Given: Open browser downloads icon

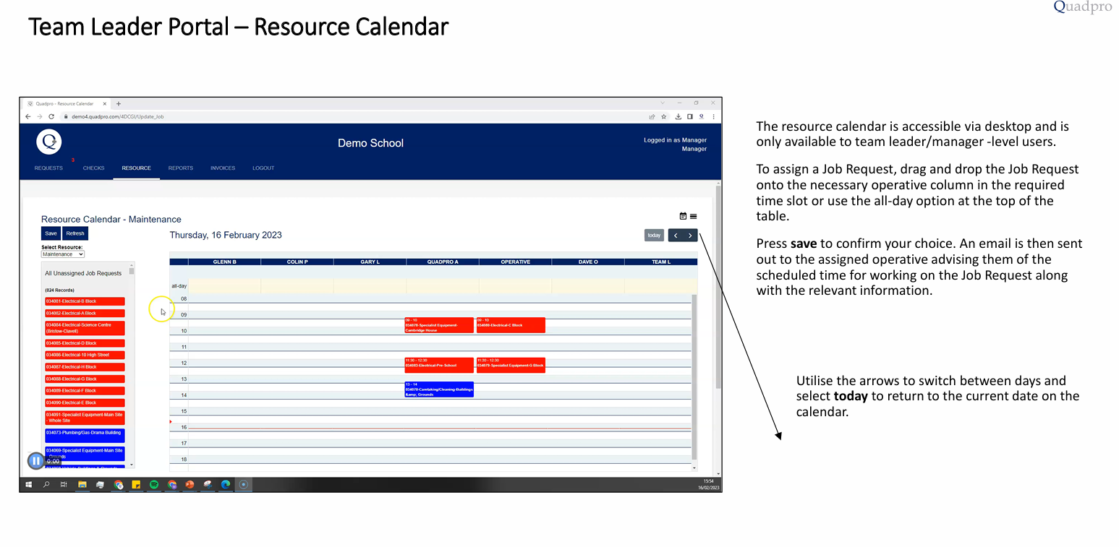Looking at the screenshot, I should (x=678, y=116).
